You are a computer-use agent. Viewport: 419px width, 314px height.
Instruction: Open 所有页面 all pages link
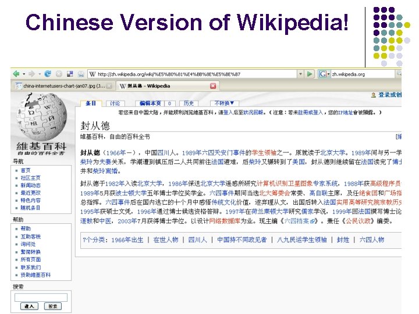[30, 259]
